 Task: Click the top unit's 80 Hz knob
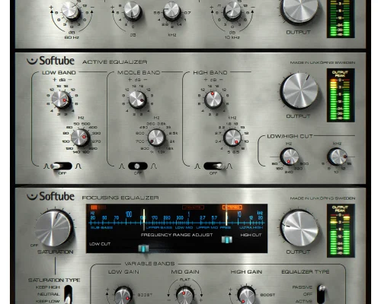(x=70, y=11)
